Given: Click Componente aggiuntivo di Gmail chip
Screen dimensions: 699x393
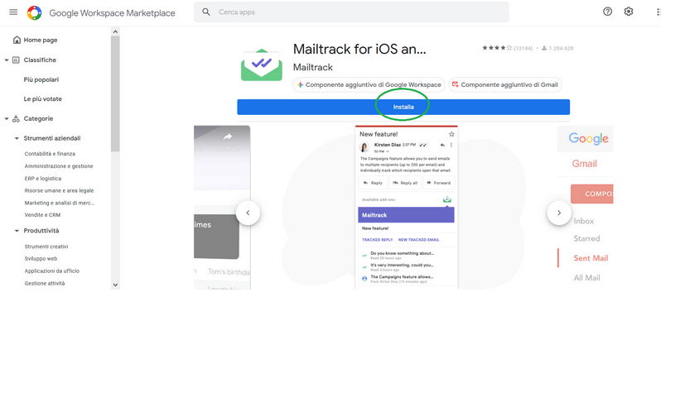Looking at the screenshot, I should coord(505,84).
